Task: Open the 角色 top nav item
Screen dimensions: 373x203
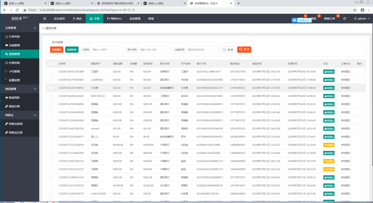Action: [x=77, y=19]
